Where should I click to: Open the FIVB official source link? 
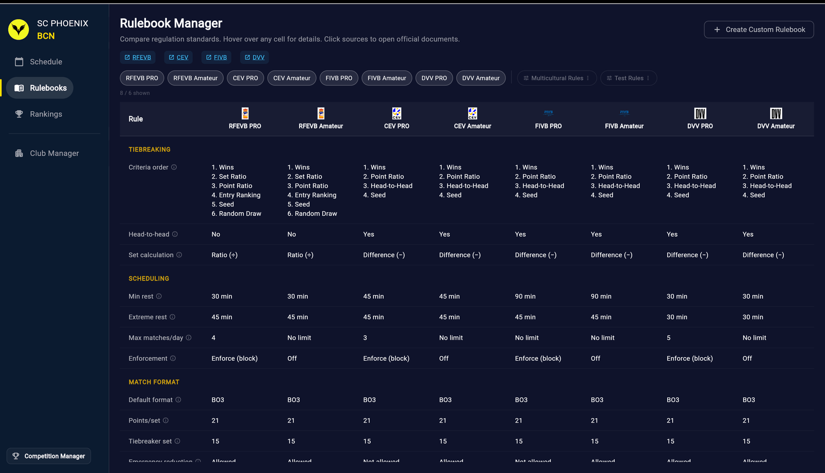[217, 57]
